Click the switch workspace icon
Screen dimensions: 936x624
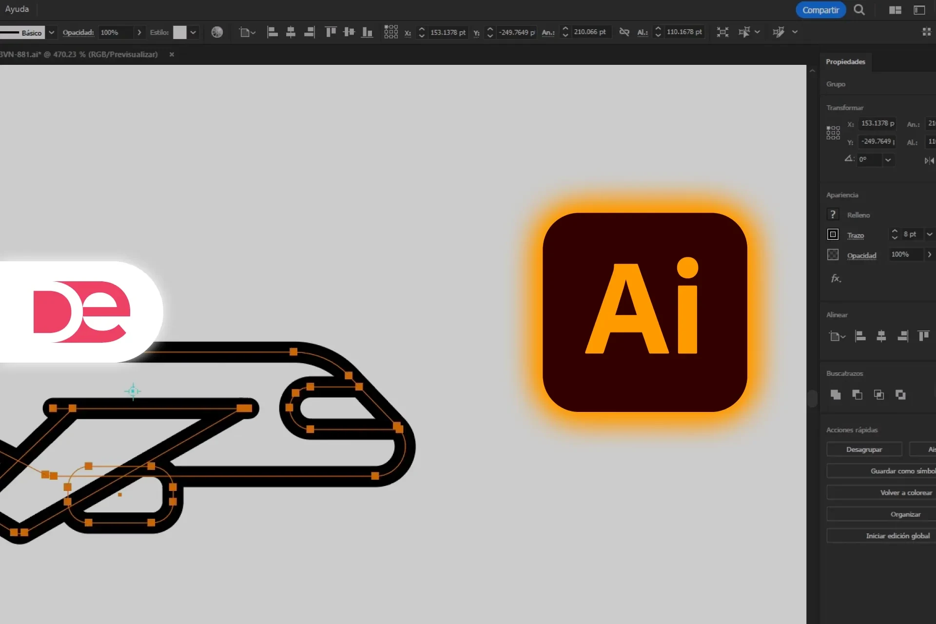point(919,10)
